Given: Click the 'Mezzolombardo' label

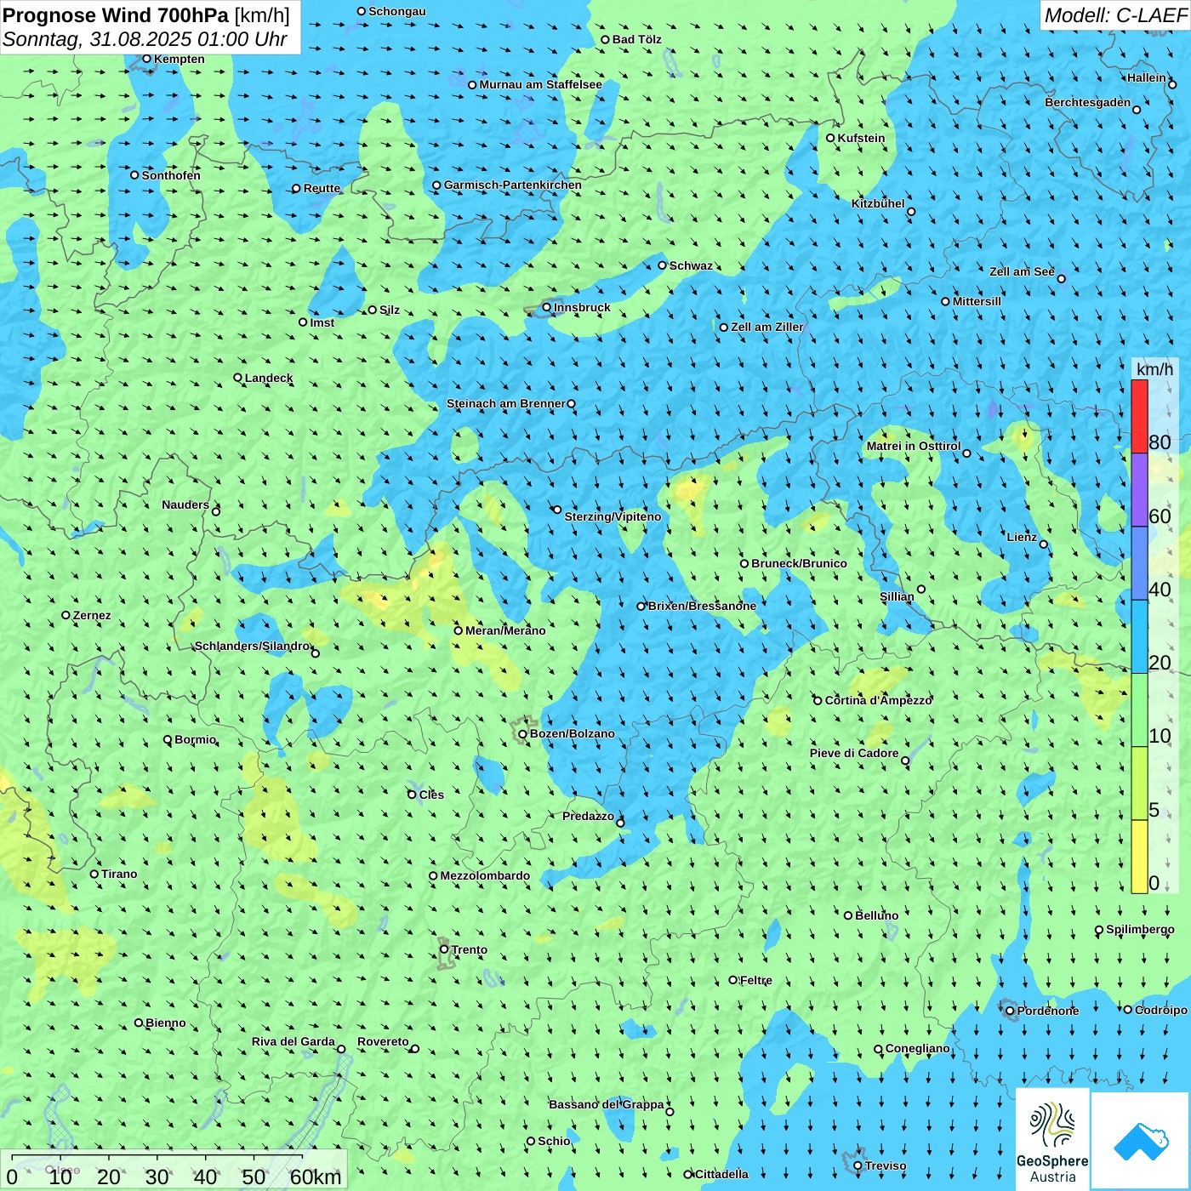Looking at the screenshot, I should pyautogui.click(x=485, y=875).
